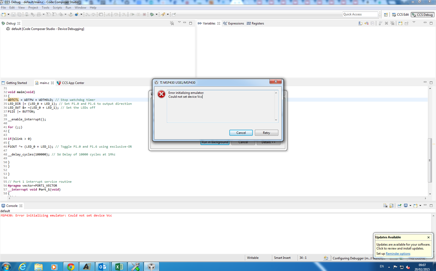Viewport: 436px width, 271px height.
Task: Open the CCS App Center tab
Action: 71,83
